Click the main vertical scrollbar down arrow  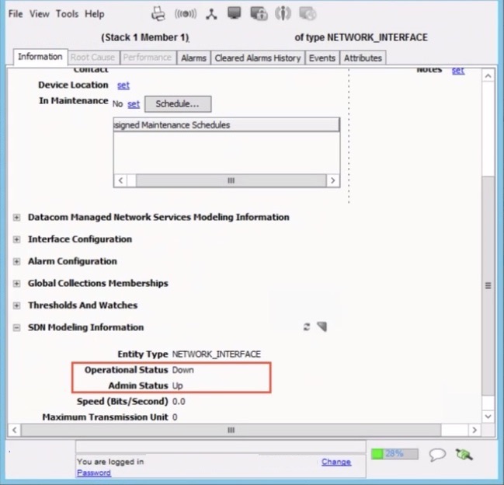488,417
